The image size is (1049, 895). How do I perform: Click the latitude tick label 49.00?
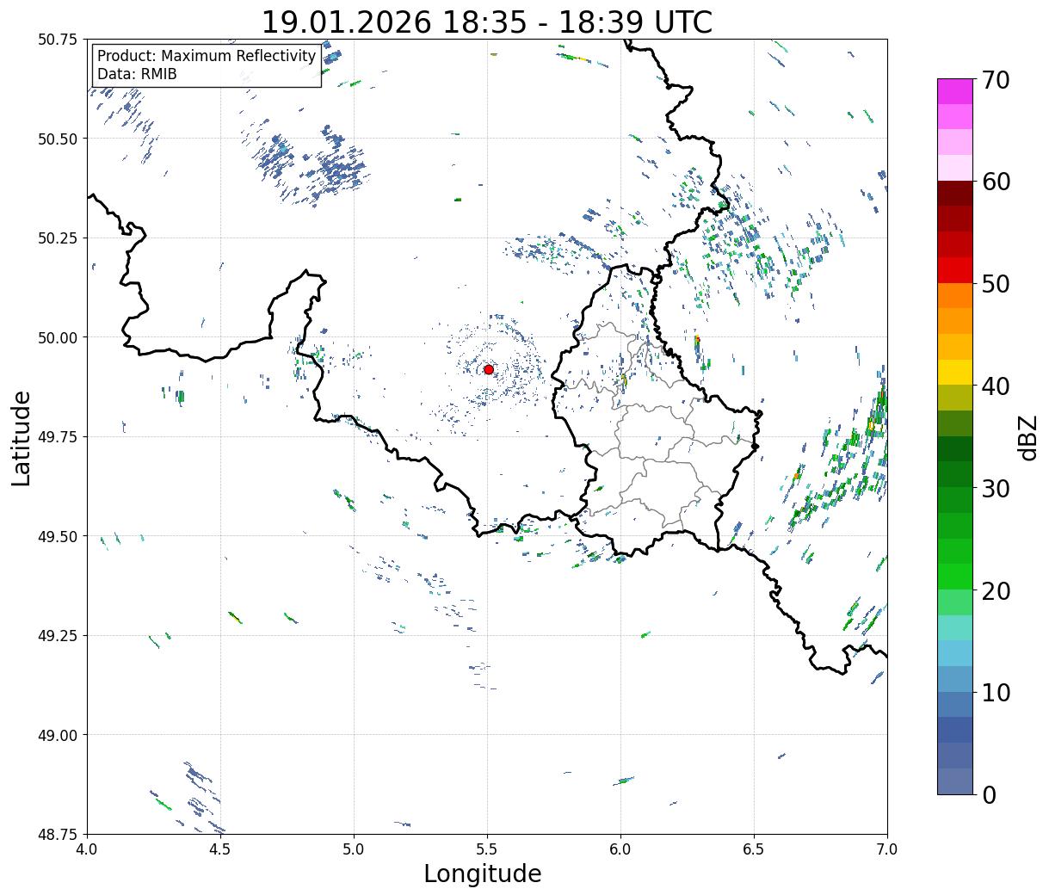[58, 735]
